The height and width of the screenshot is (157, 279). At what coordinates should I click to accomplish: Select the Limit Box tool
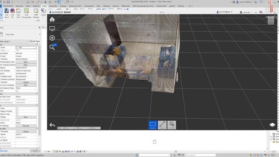tap(171, 125)
